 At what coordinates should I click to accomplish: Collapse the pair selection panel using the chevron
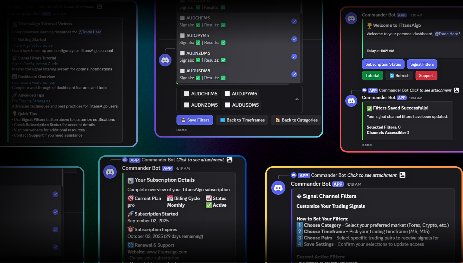297,99
